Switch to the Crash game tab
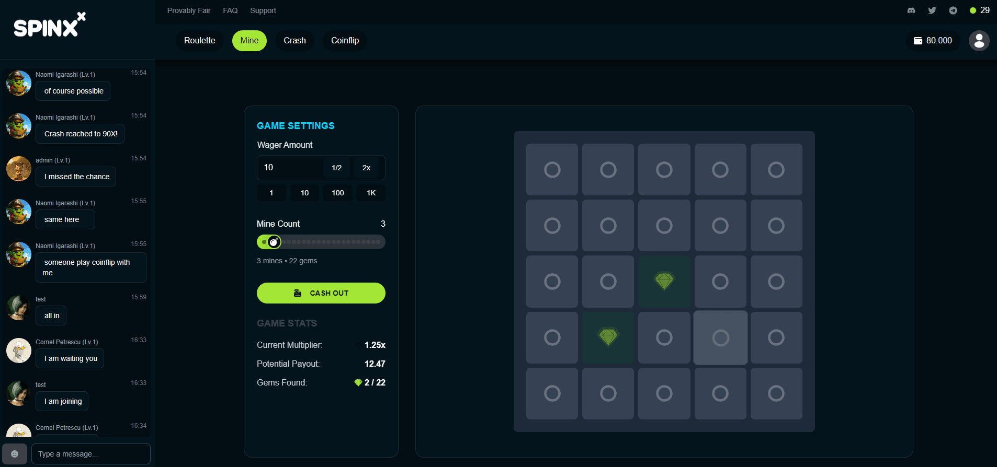Image resolution: width=997 pixels, height=467 pixels. coord(294,41)
